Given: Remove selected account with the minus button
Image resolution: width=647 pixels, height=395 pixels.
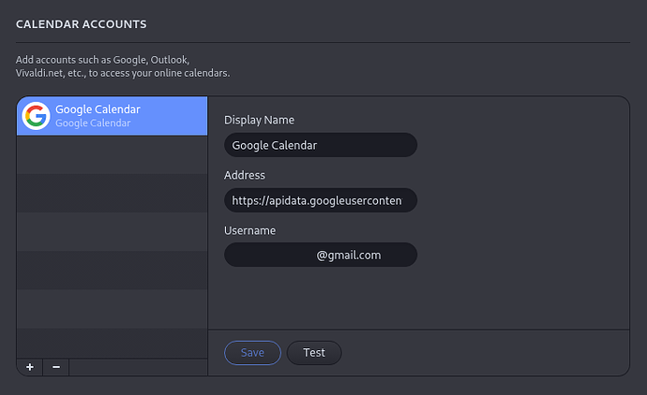Looking at the screenshot, I should pos(56,367).
